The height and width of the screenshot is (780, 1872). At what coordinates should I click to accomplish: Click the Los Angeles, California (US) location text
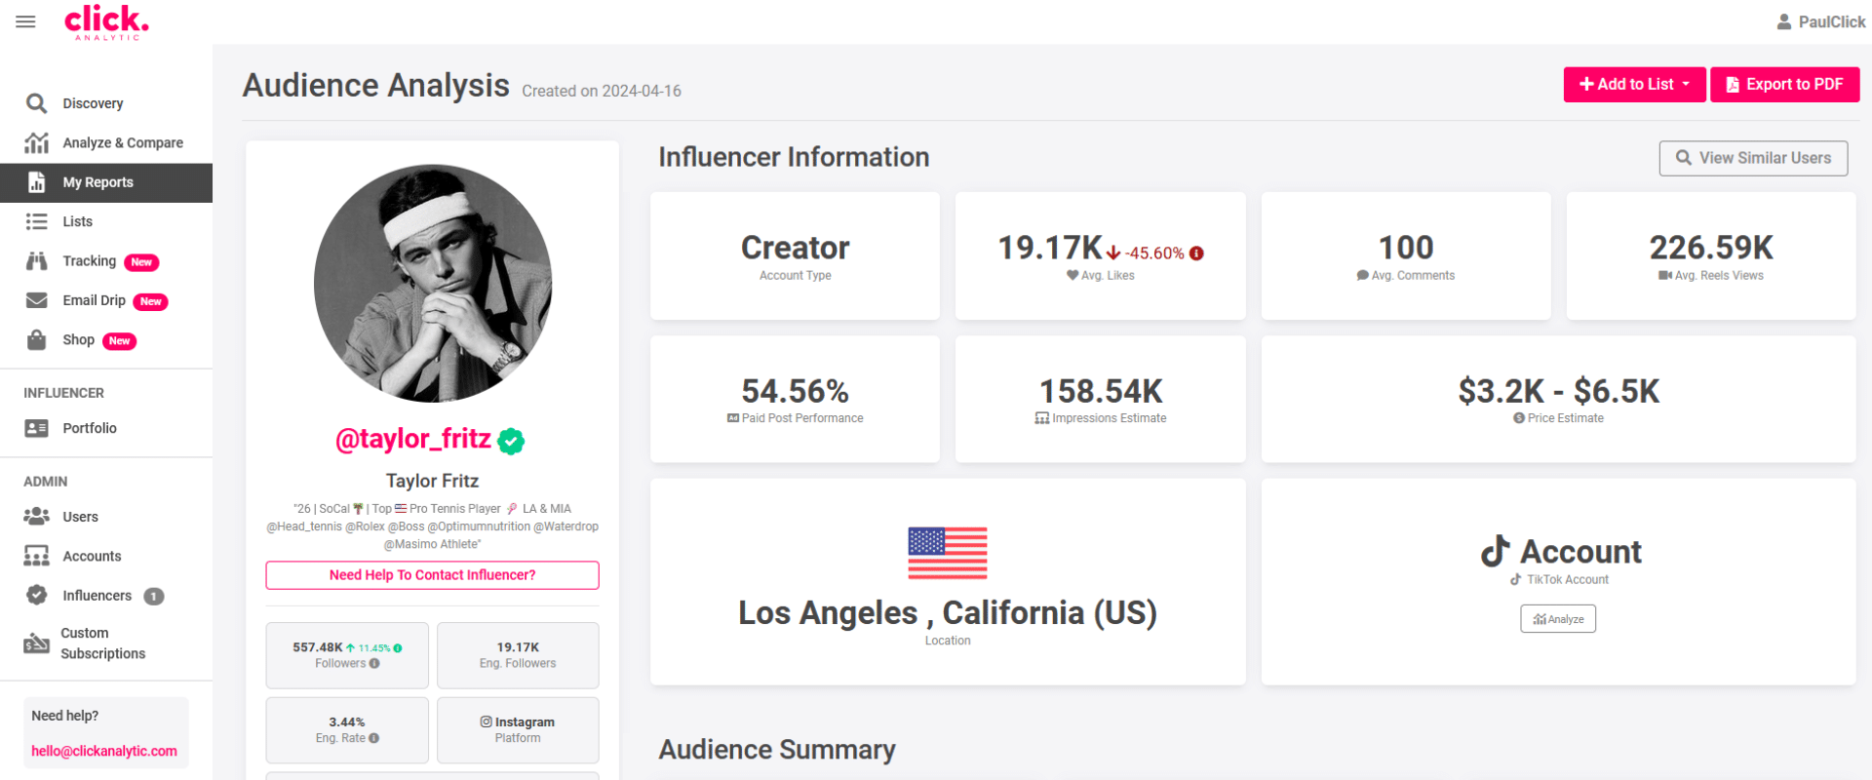tap(948, 612)
